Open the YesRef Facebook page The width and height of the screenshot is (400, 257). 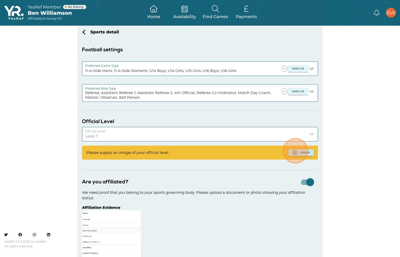point(20,235)
